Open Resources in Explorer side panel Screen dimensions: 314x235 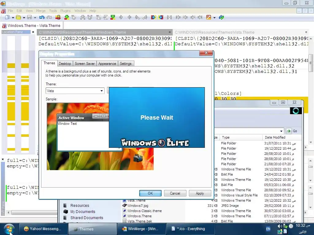click(x=80, y=205)
